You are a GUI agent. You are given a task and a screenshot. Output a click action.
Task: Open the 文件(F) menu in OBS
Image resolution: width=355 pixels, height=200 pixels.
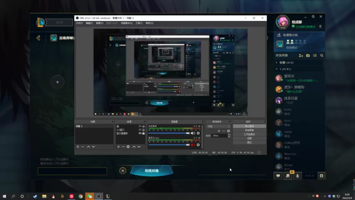click(x=79, y=23)
